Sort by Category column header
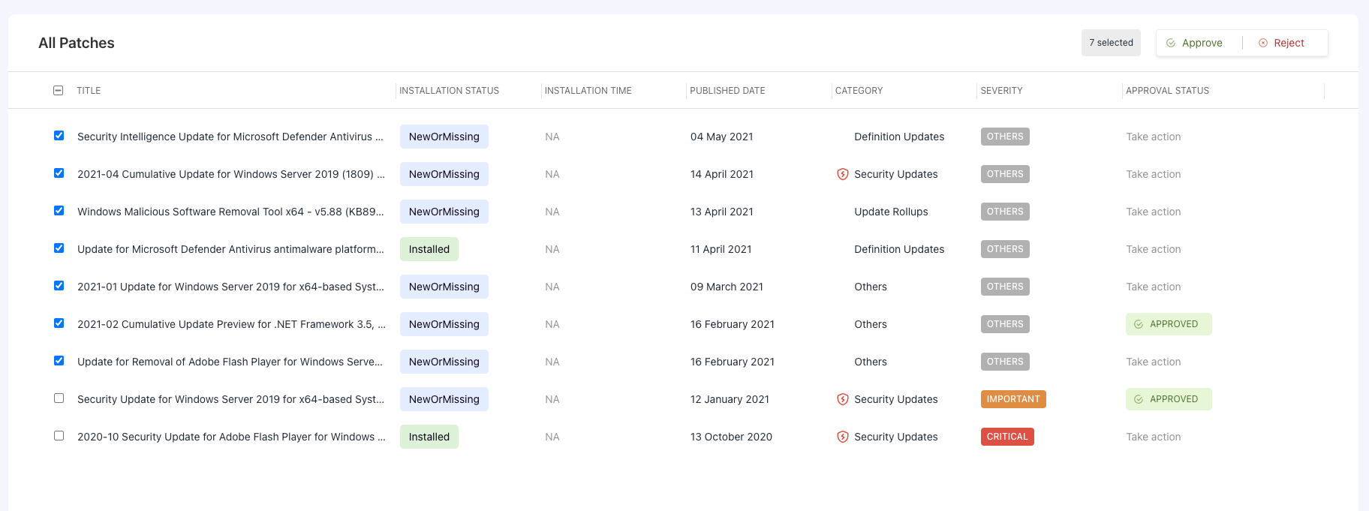 pos(859,91)
